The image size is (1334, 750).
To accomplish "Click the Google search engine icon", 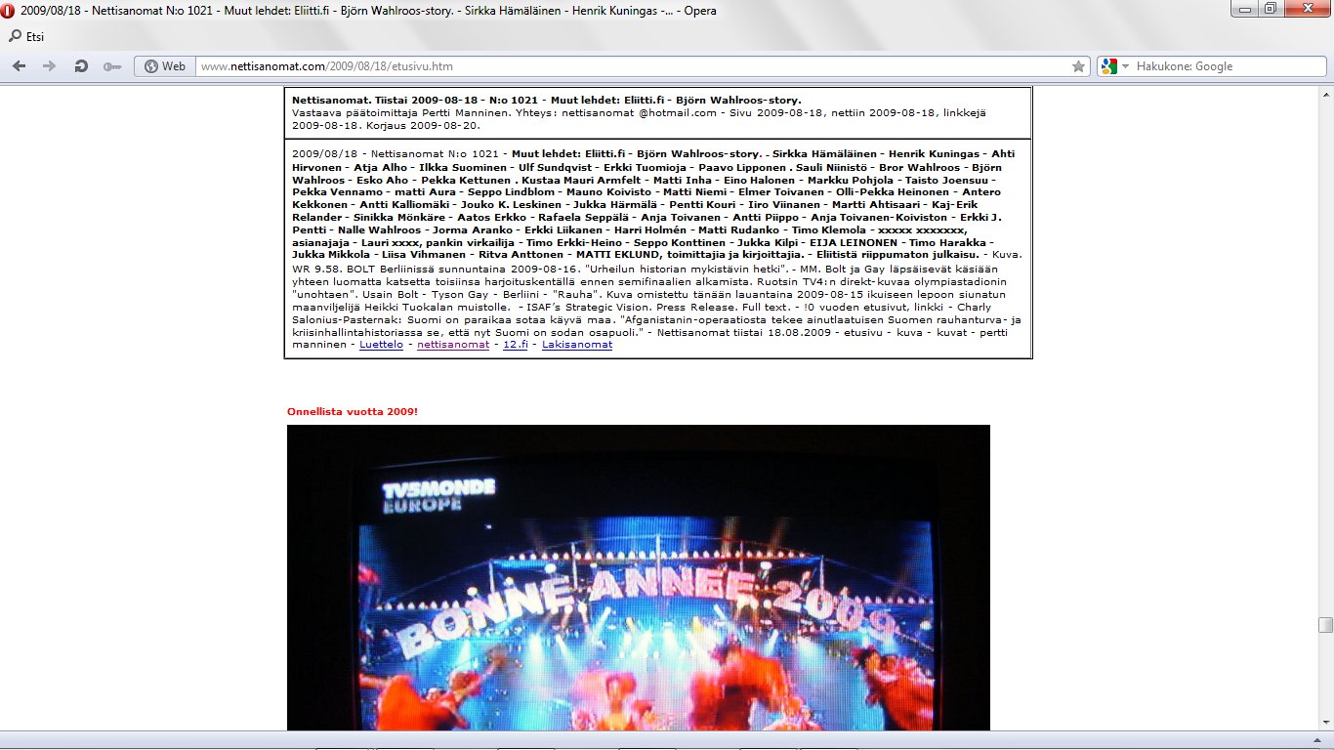I will point(1108,66).
